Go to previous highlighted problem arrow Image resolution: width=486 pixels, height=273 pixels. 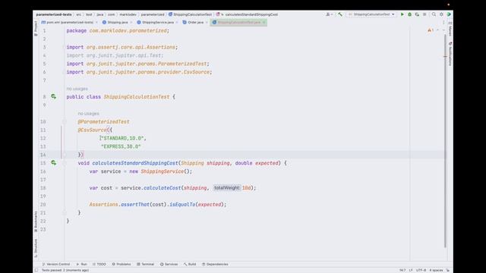pos(437,30)
